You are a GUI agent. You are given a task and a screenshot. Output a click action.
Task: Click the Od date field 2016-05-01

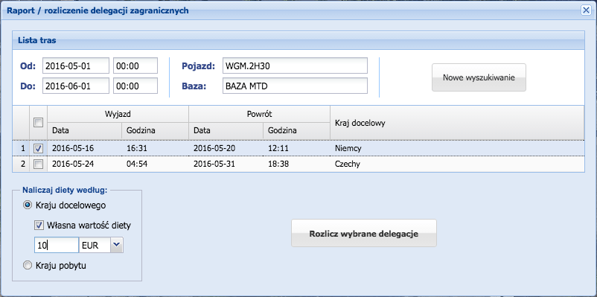click(76, 66)
